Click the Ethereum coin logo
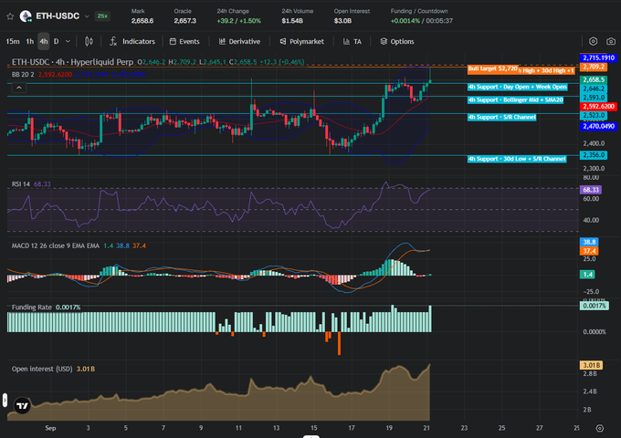The image size is (621, 438). pyautogui.click(x=26, y=16)
